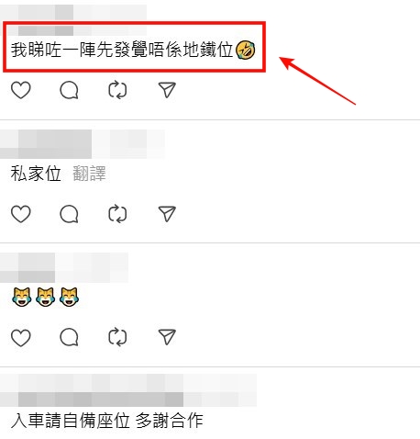This screenshot has height=439, width=420.
Task: Like the 地鐵位 comment with heart icon
Action: pos(21,90)
